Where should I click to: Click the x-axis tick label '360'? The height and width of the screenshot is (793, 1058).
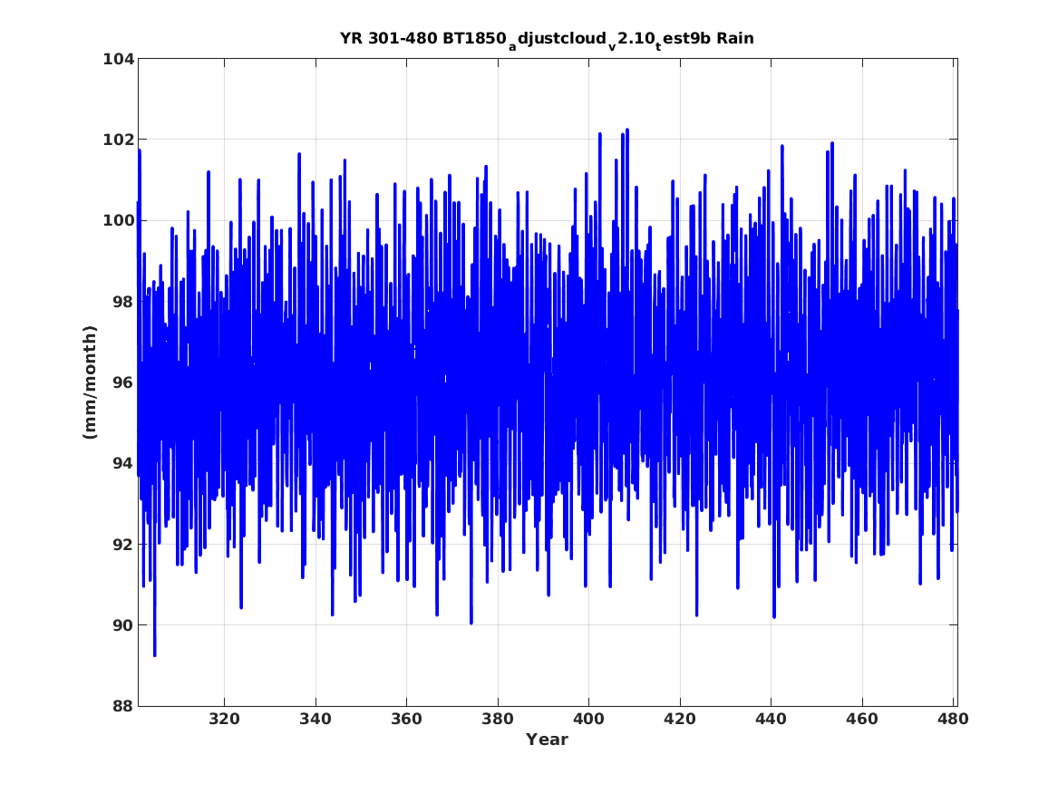pyautogui.click(x=406, y=719)
